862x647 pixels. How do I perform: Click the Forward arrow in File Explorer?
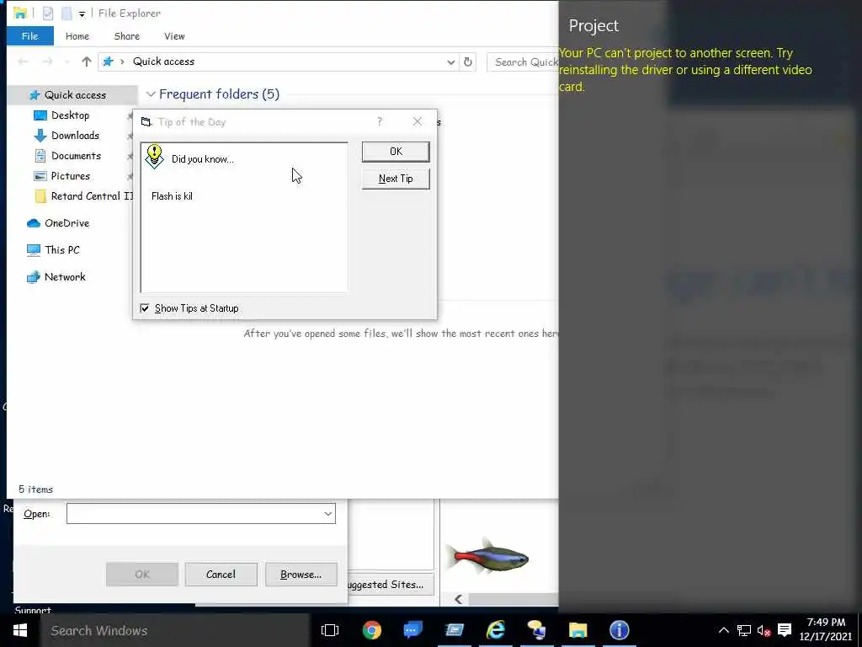[48, 61]
